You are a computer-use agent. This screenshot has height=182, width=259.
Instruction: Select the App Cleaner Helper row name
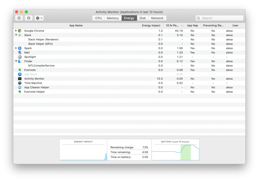click(x=37, y=87)
